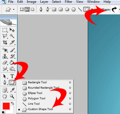Choose Rectangle Tool from flyout menu
120x114 pixels.
[45, 82]
